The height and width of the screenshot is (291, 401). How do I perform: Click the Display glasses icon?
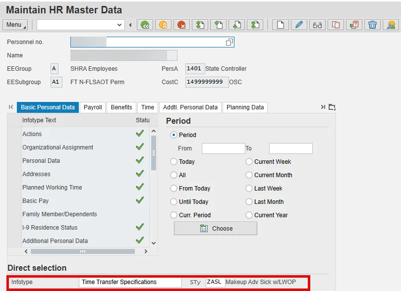(317, 25)
